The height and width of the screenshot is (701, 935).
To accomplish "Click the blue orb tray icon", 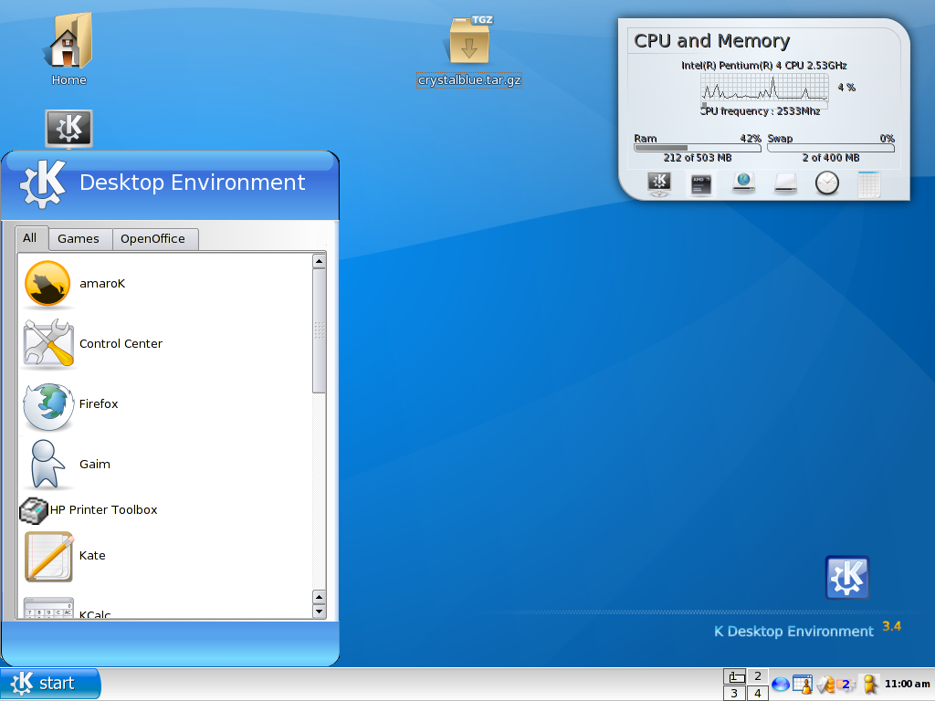I will pos(781,685).
